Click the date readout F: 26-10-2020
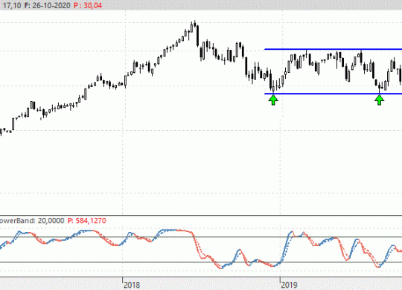The image size is (402, 290). 47,5
